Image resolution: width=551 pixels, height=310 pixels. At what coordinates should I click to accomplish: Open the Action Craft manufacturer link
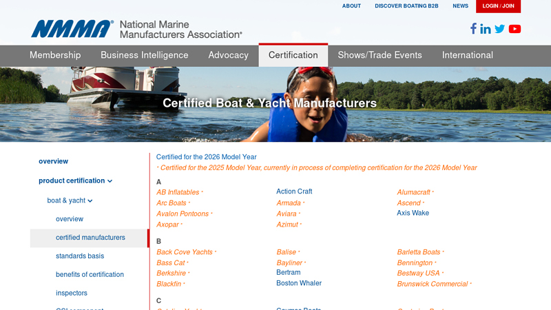(x=294, y=192)
